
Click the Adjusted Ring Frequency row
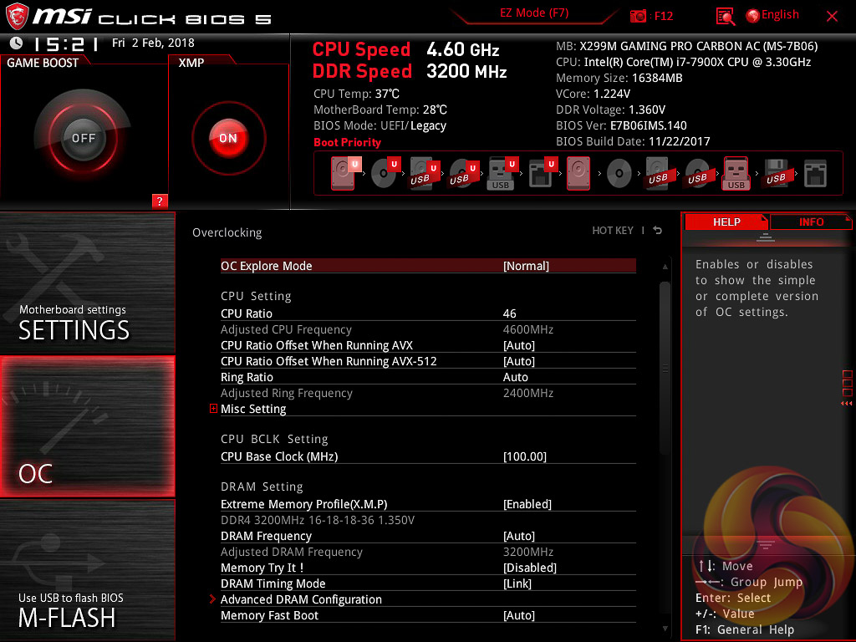(428, 393)
